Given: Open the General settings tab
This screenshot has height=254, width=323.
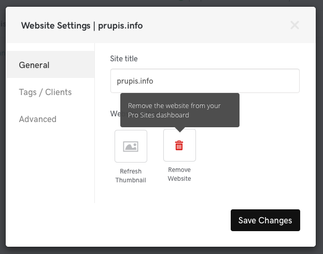Looking at the screenshot, I should 34,65.
